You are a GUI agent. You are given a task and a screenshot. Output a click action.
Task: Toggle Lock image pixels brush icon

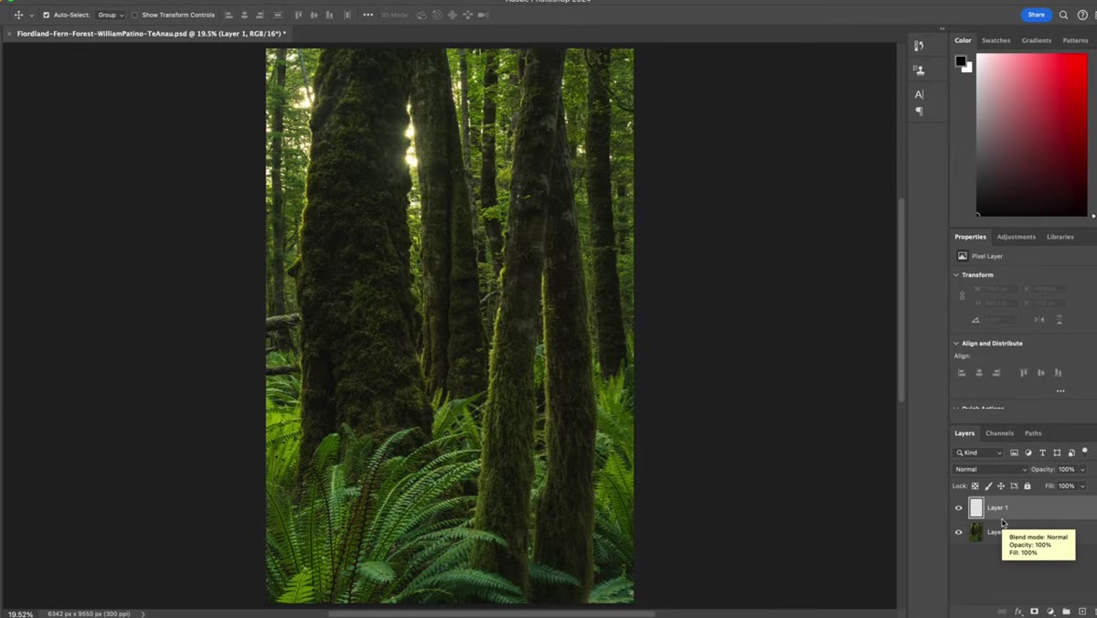[x=988, y=486]
